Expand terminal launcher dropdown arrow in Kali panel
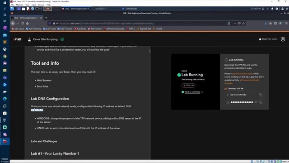 (x=40, y=9)
